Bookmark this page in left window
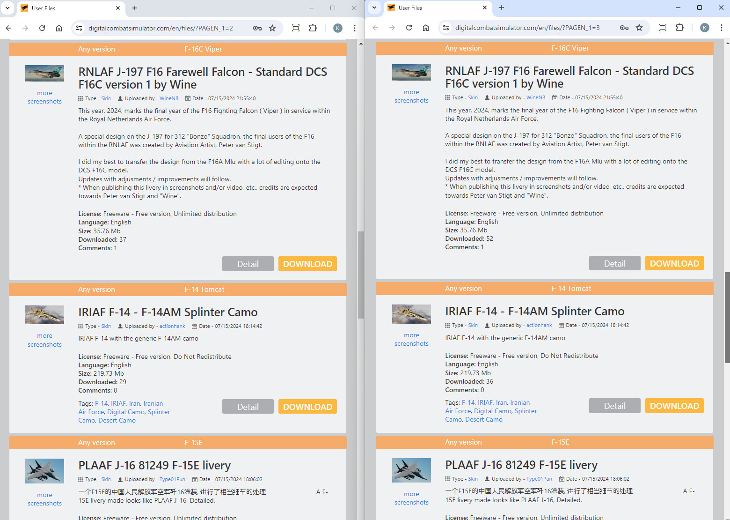The width and height of the screenshot is (730, 520). click(x=272, y=28)
